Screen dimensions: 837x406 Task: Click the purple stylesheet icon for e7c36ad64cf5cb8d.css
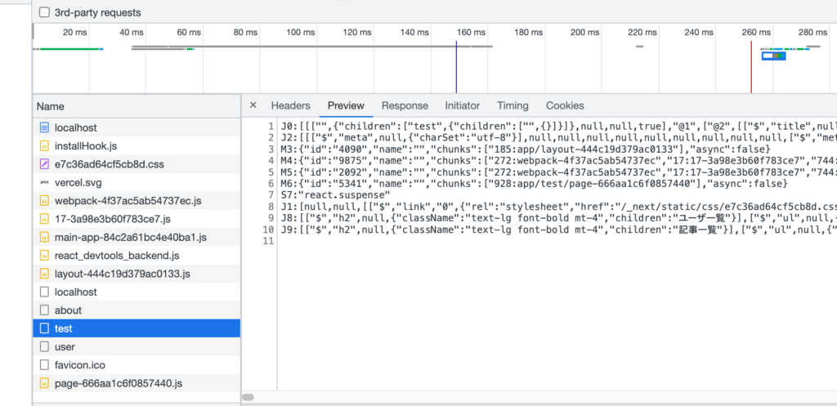(x=45, y=164)
